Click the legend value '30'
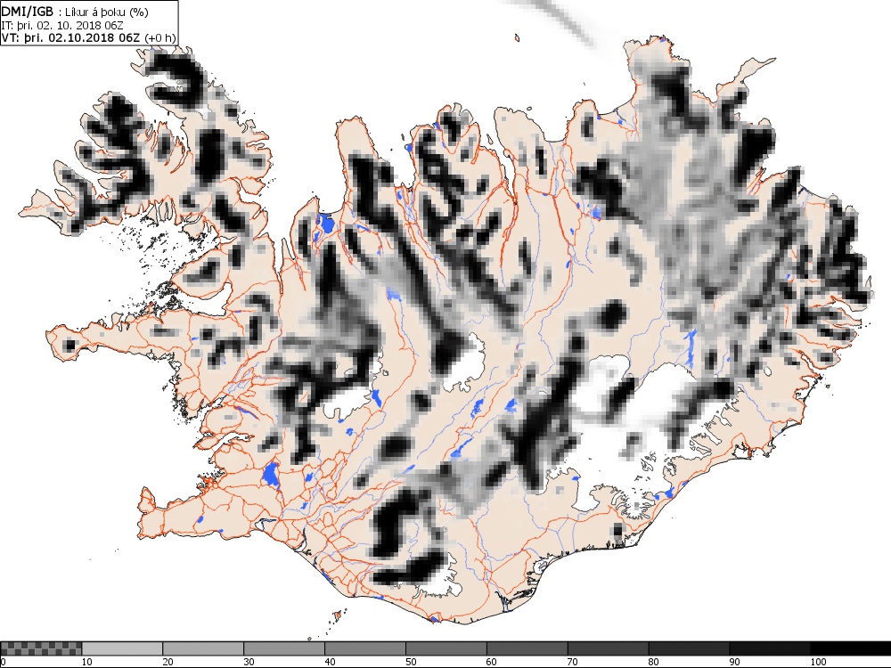 249,662
